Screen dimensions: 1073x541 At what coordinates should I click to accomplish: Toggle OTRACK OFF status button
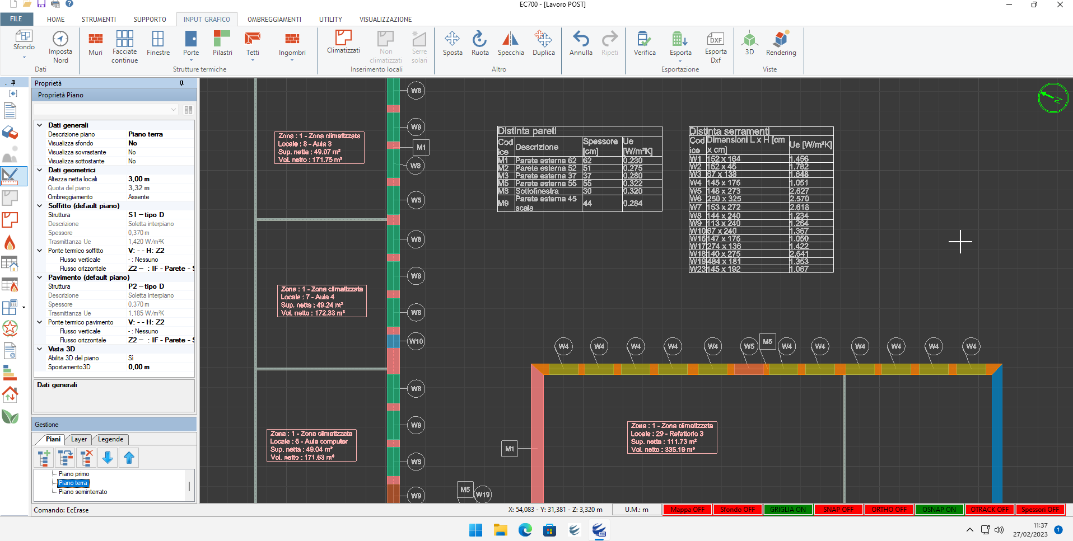[990, 510]
